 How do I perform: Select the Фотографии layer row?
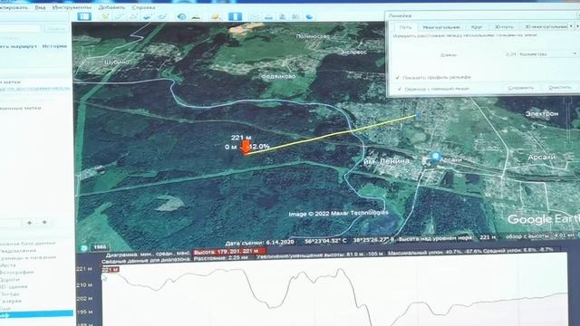[17, 272]
